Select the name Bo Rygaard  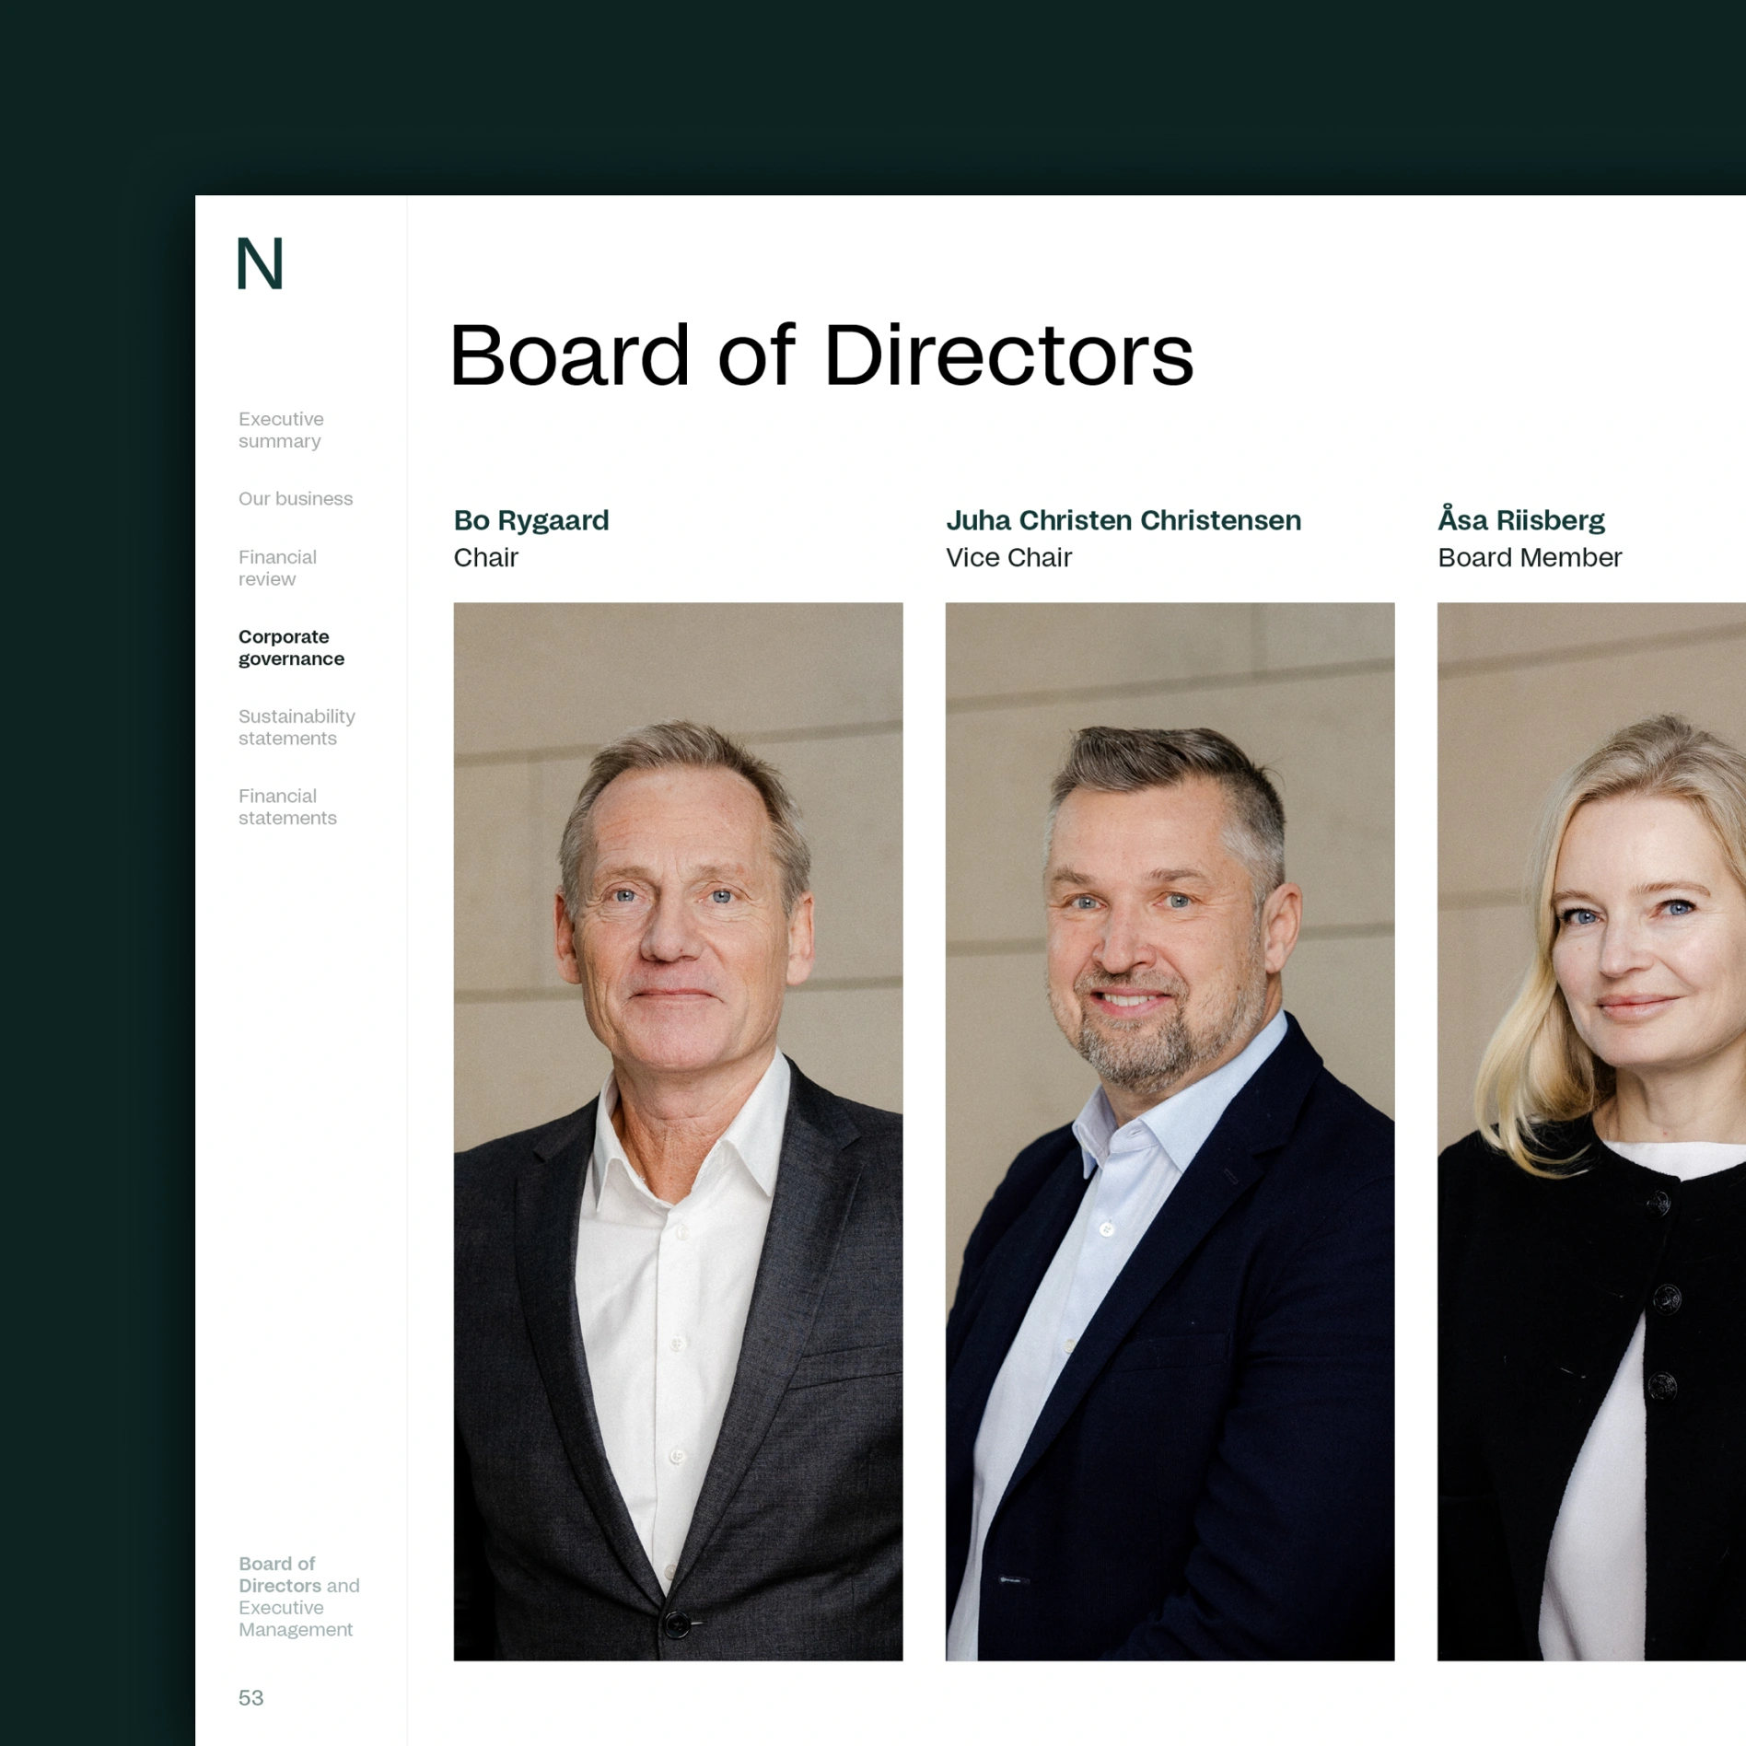pyautogui.click(x=531, y=520)
